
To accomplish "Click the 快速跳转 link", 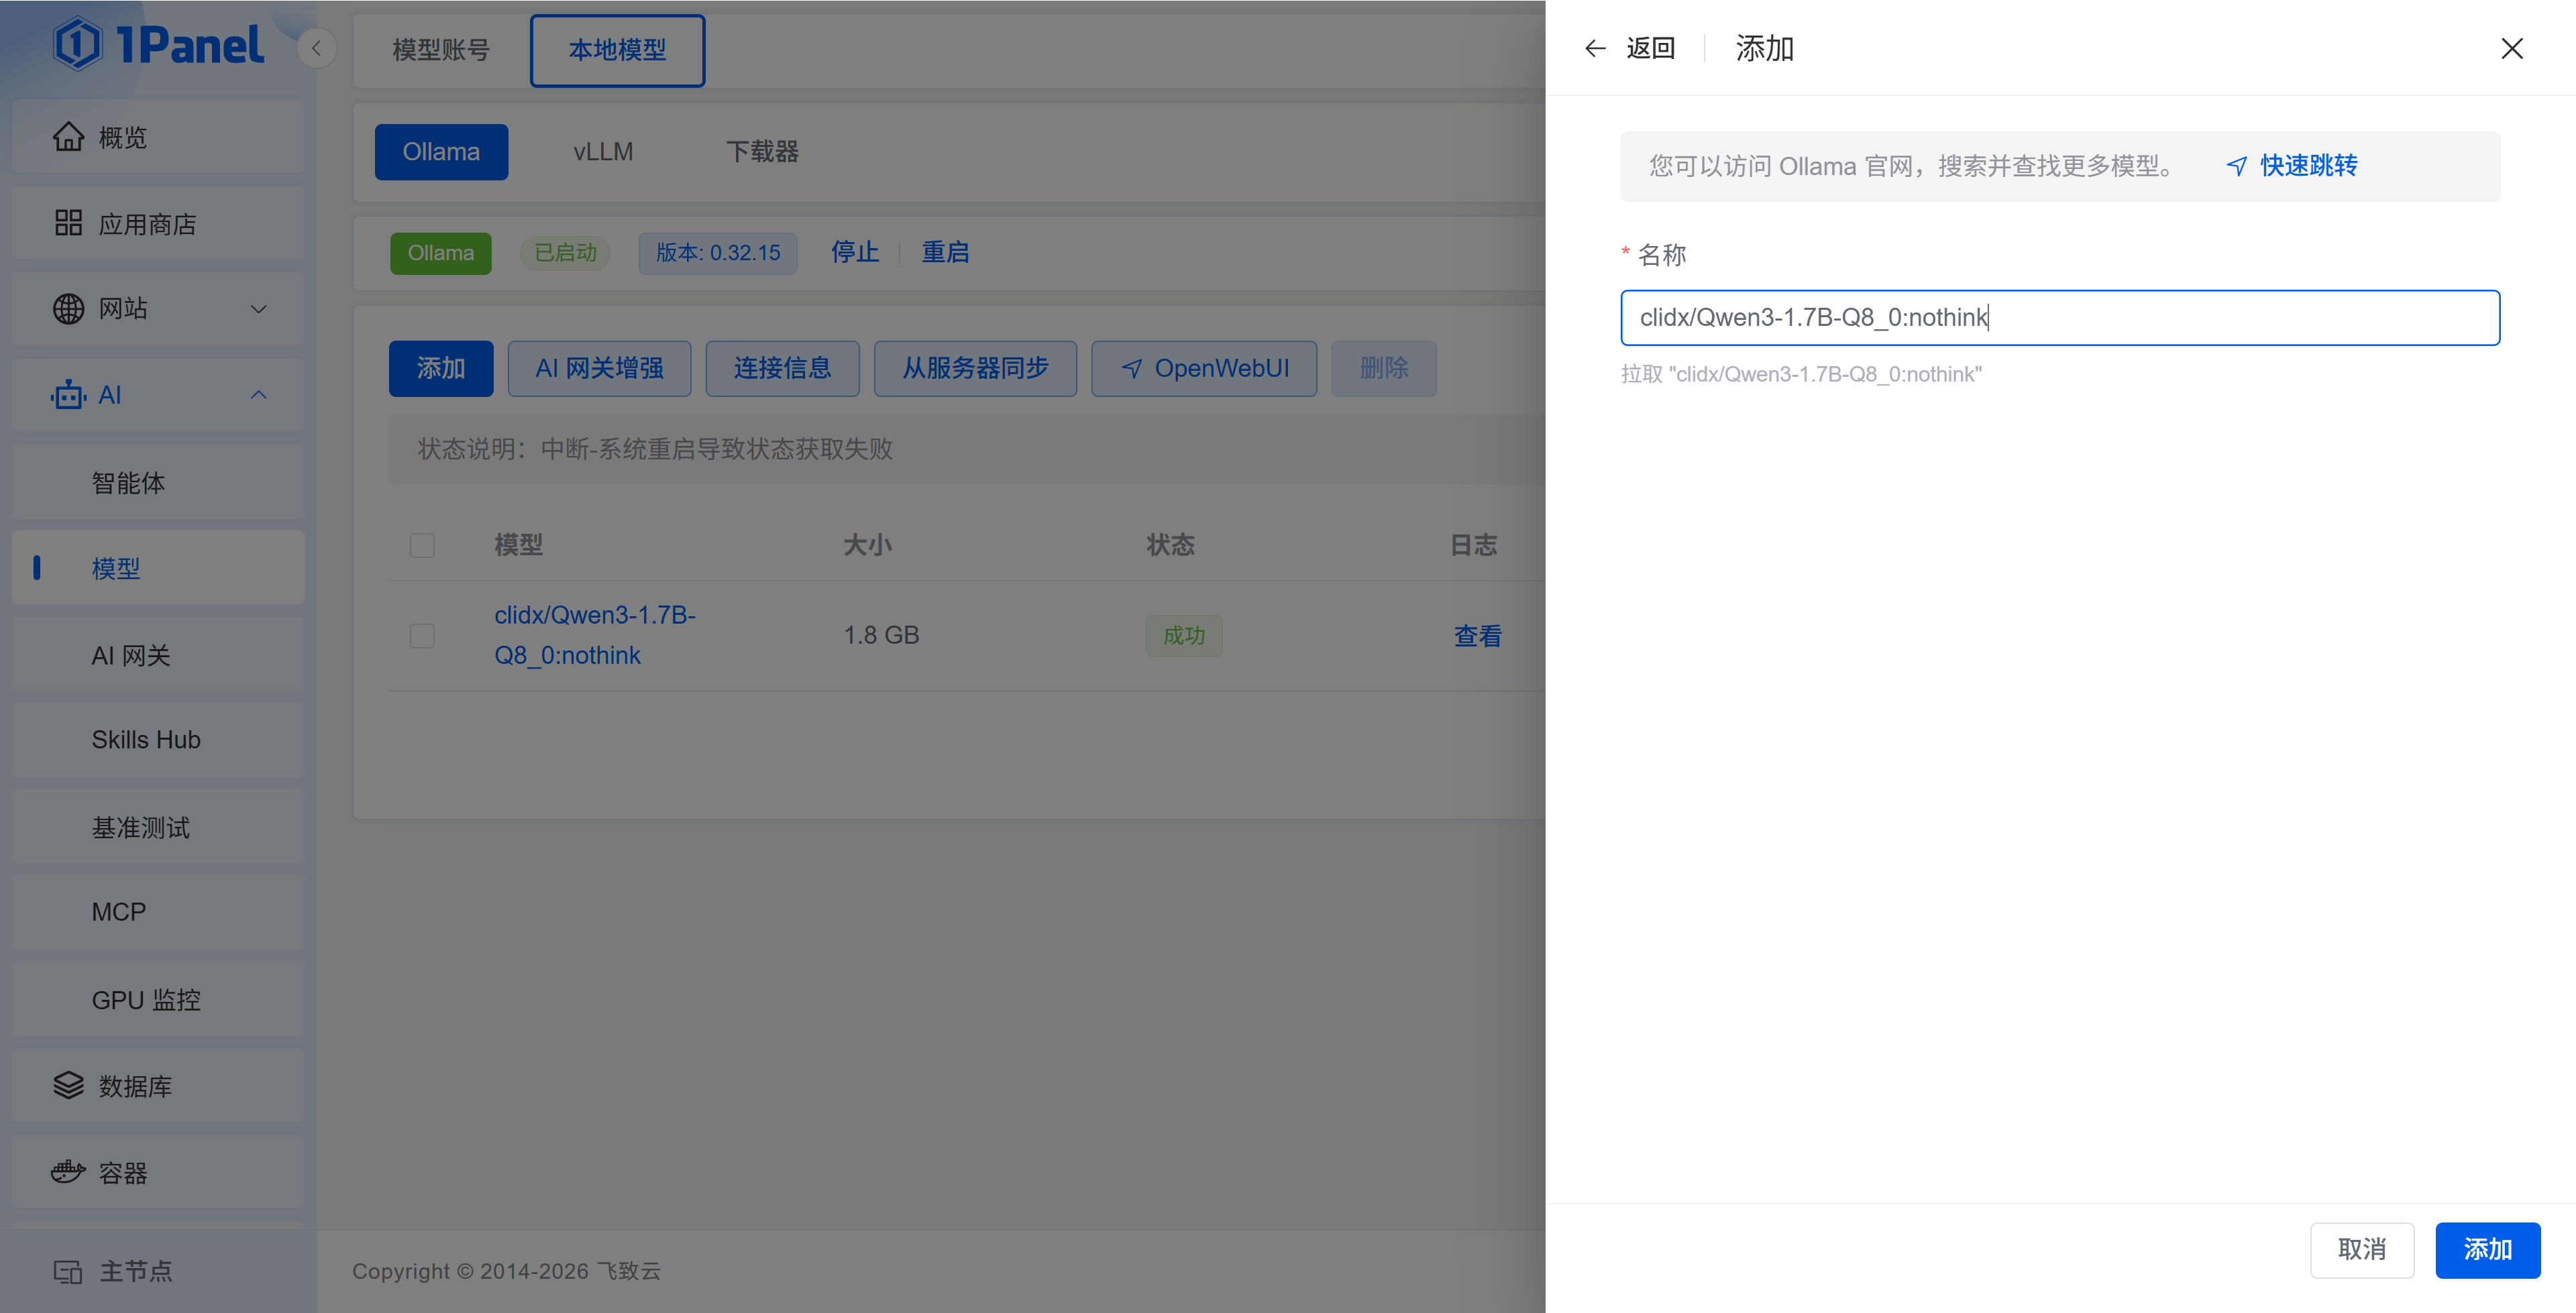I will click(2308, 166).
